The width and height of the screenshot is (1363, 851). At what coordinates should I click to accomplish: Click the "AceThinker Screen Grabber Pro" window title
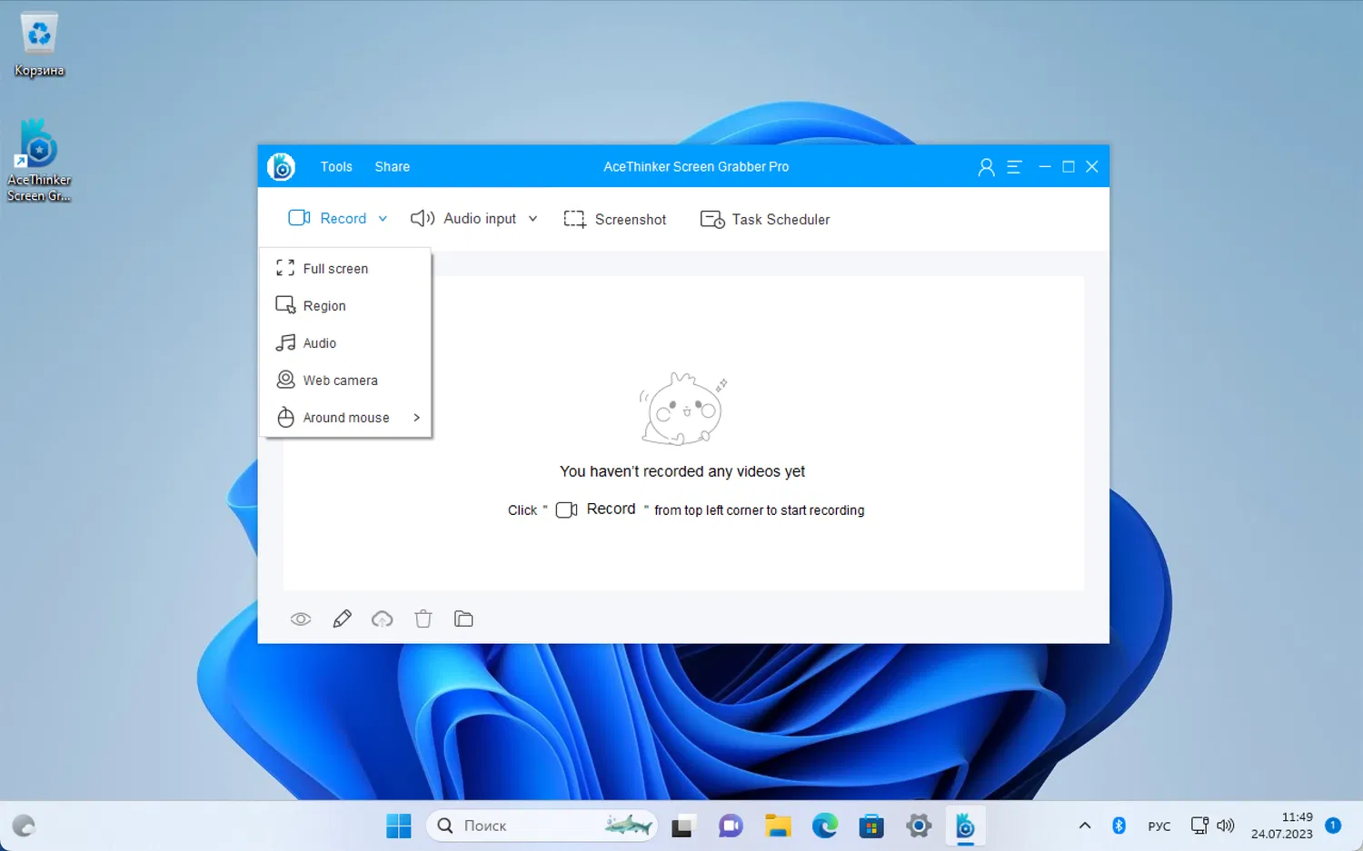pos(696,167)
